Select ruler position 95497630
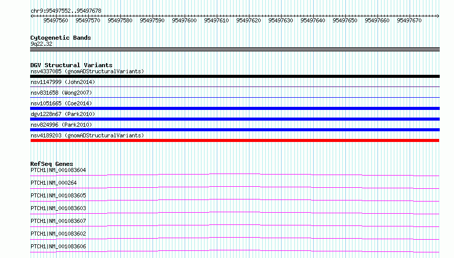Image resolution: width=454 pixels, height=258 pixels. point(281,20)
